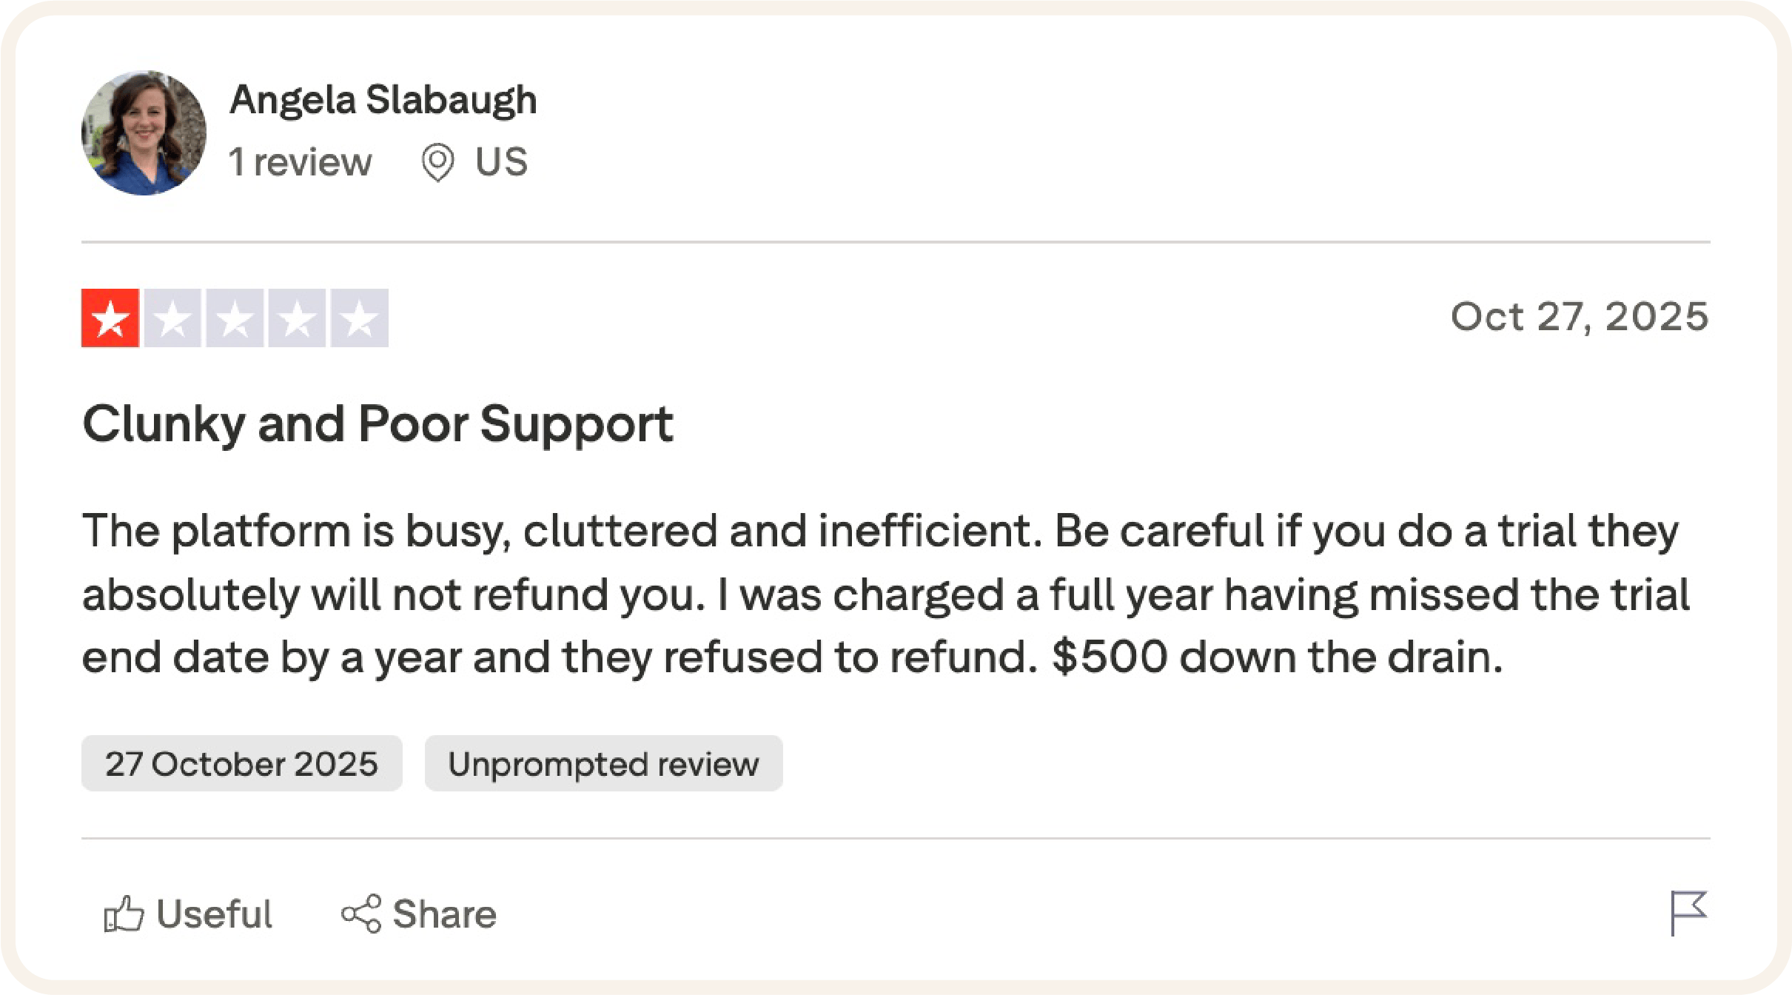Click the second grey star
Screen dimensions: 1792x995
tap(172, 318)
